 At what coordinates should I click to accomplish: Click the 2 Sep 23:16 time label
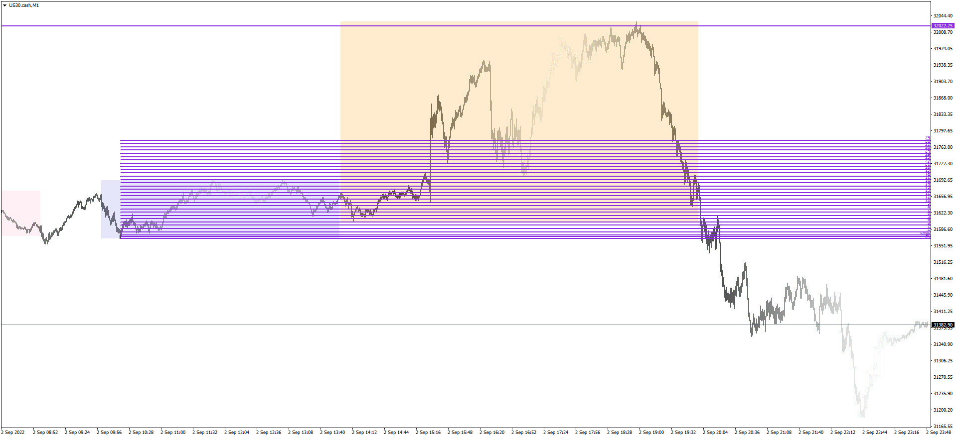tap(907, 433)
